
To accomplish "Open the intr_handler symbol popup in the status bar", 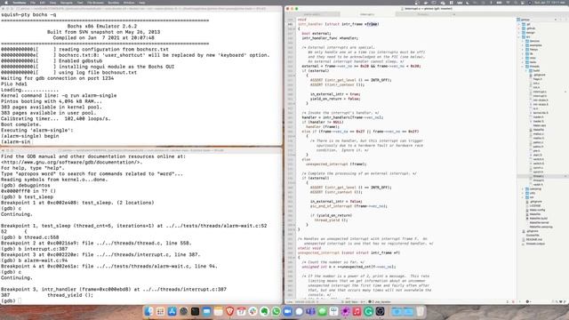I will tap(380, 301).
